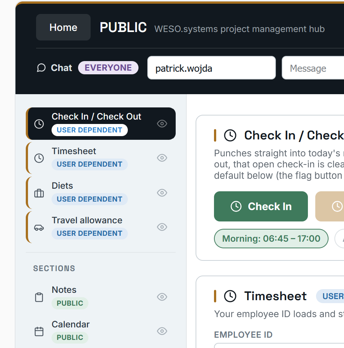Image resolution: width=344 pixels, height=348 pixels.
Task: Click the PUBLIC badge under Calendar
Action: point(70,337)
